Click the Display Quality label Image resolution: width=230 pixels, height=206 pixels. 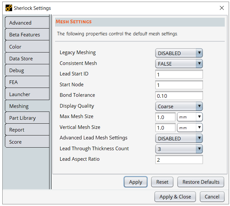click(77, 106)
